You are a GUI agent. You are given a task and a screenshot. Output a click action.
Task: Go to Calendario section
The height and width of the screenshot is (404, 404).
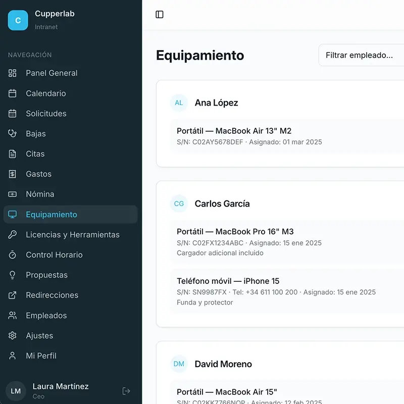click(x=70, y=93)
